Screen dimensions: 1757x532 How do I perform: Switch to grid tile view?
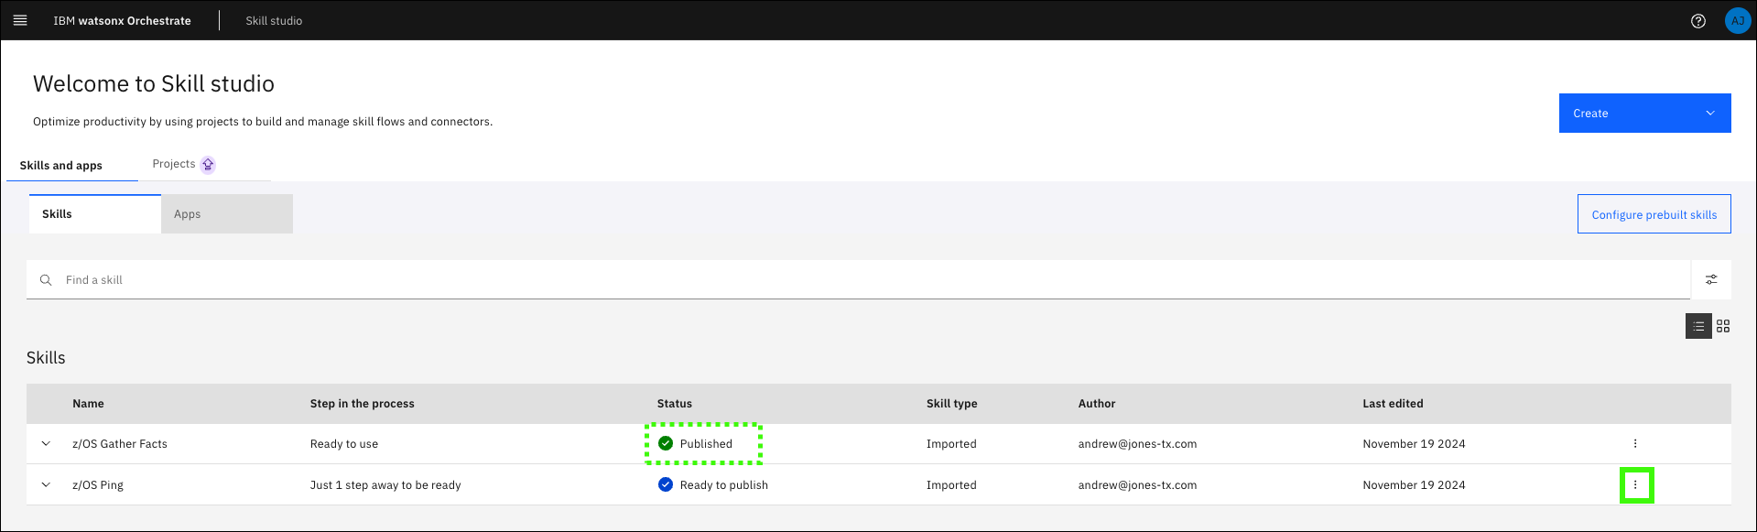pyautogui.click(x=1722, y=326)
